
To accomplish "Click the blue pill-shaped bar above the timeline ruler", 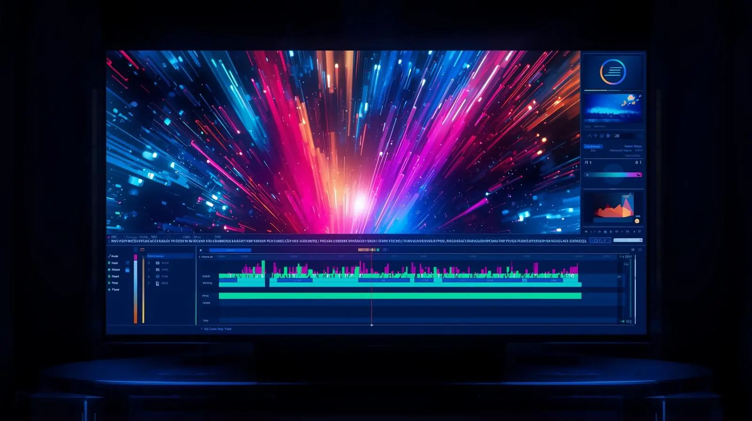I will 230,250.
